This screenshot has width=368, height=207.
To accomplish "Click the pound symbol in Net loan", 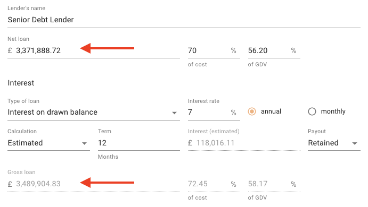I will coord(10,50).
